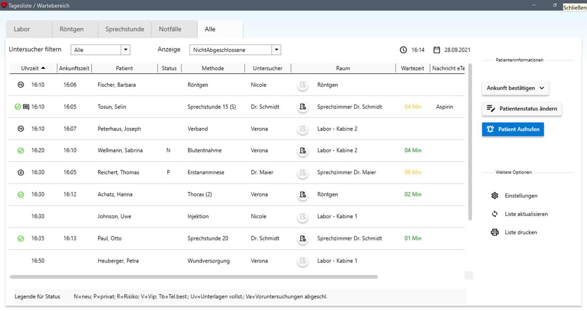Click the Status column header
Screen dimensions: 587x311
pyautogui.click(x=169, y=68)
